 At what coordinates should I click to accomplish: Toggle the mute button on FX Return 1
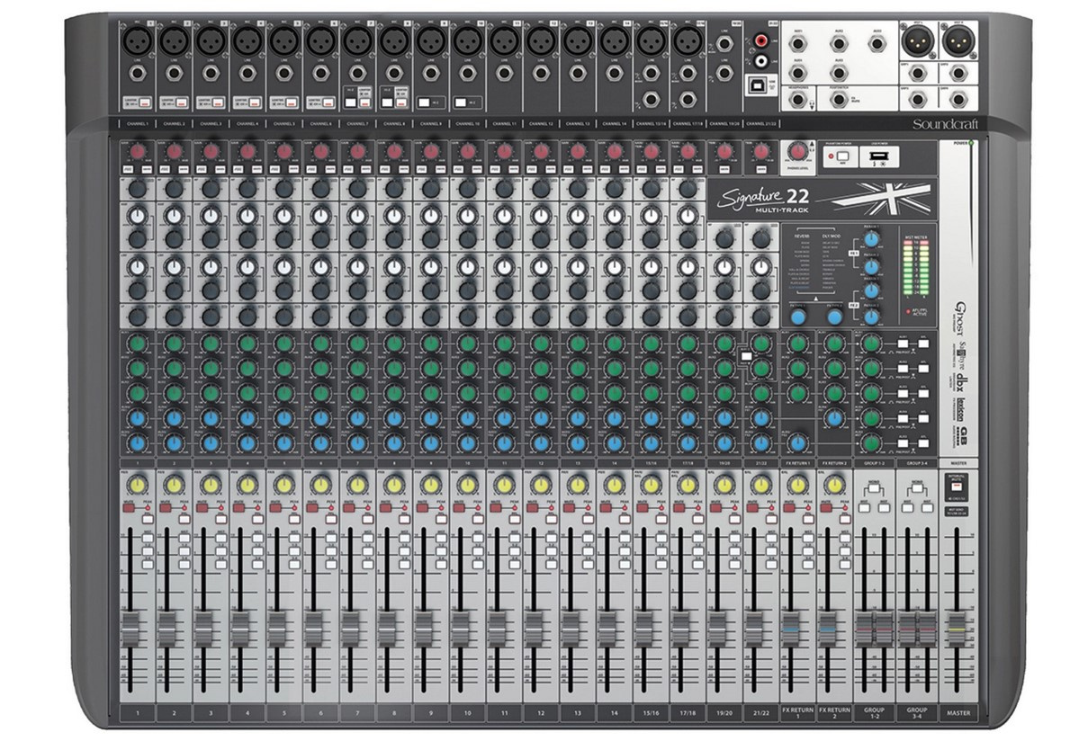pos(790,508)
